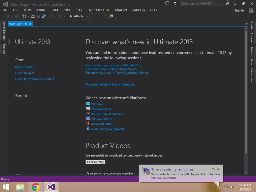Click the New Project... link
256x192 pixels.
tap(25, 67)
